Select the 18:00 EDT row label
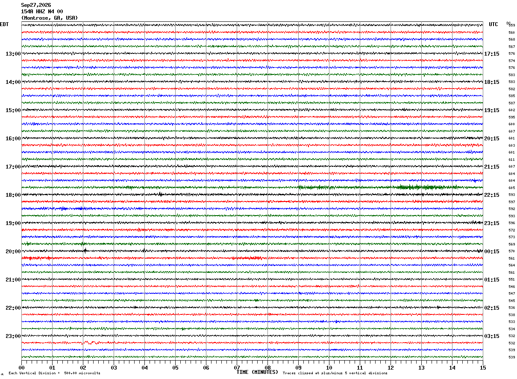Viewport: 517px width, 379px height. coord(13,195)
